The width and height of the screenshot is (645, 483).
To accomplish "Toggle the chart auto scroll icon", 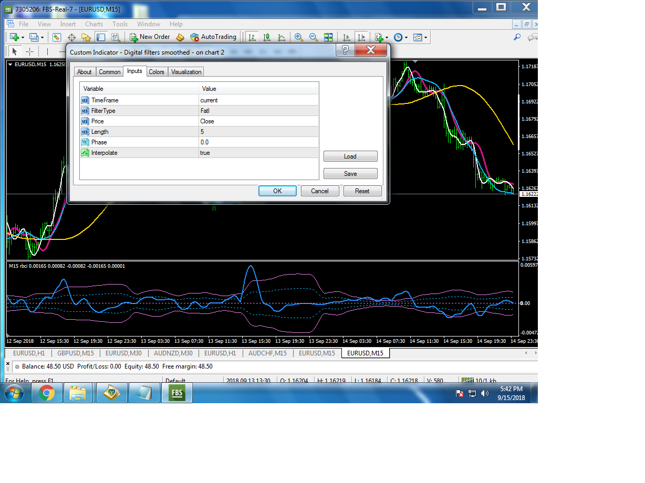I will click(346, 37).
